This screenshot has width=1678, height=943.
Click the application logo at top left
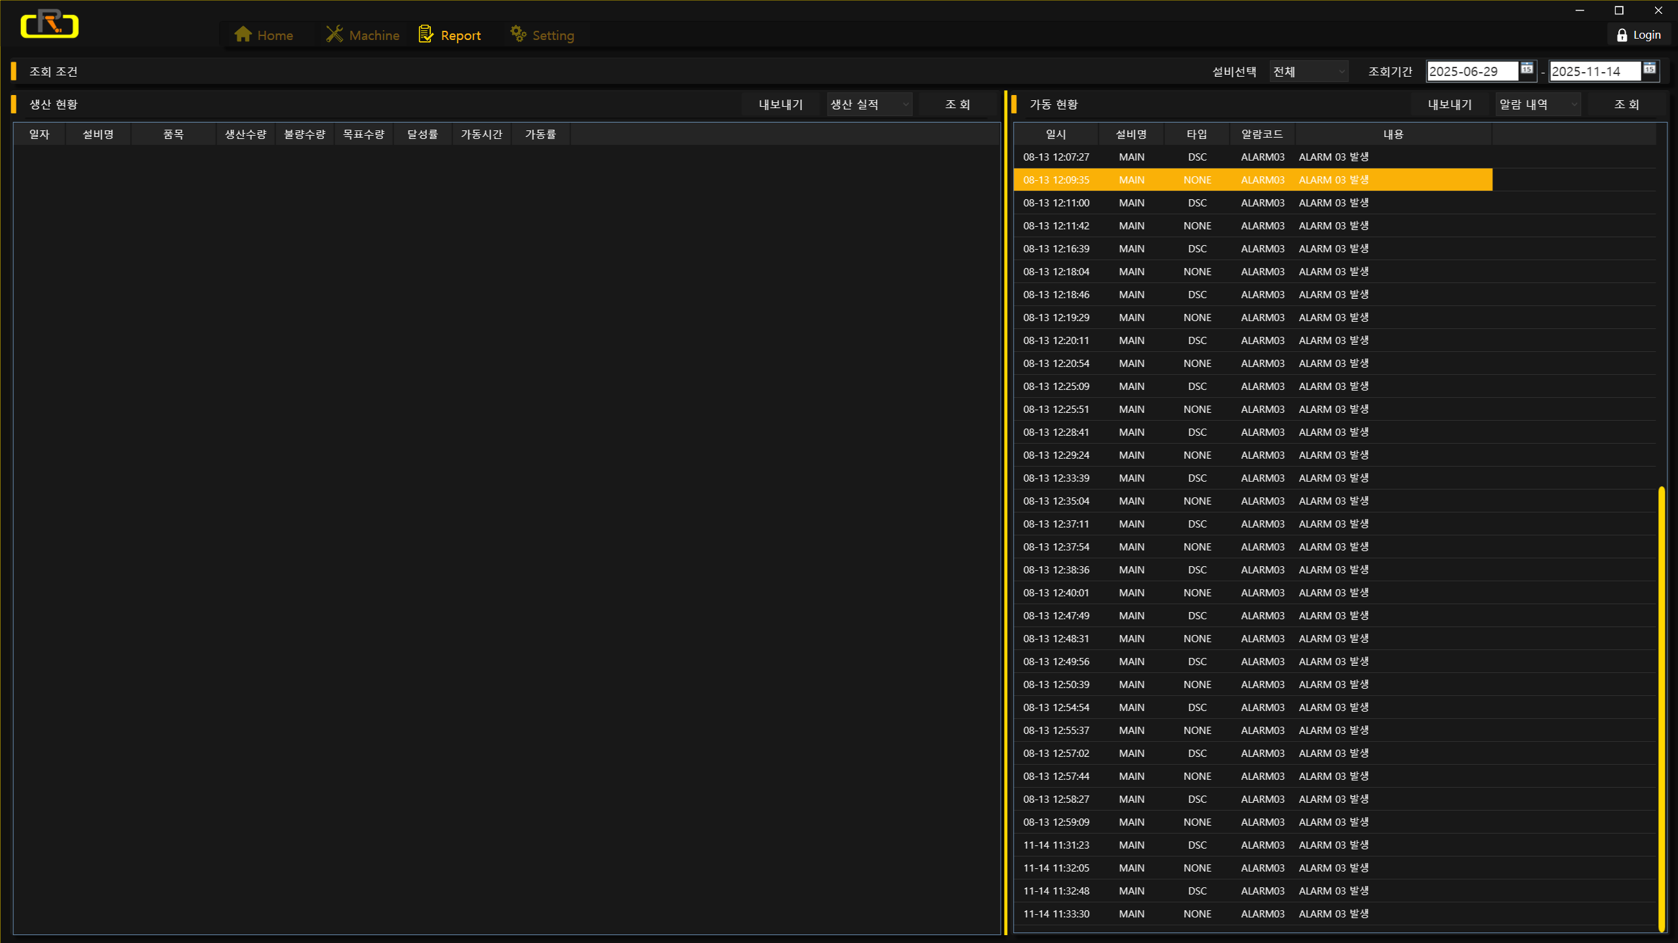pyautogui.click(x=49, y=24)
